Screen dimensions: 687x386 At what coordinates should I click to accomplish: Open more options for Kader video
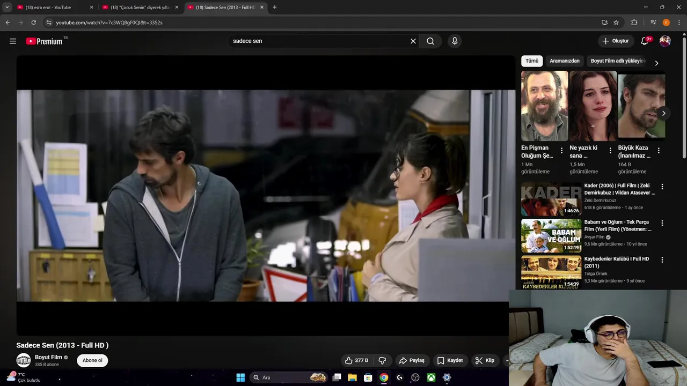[x=662, y=187]
